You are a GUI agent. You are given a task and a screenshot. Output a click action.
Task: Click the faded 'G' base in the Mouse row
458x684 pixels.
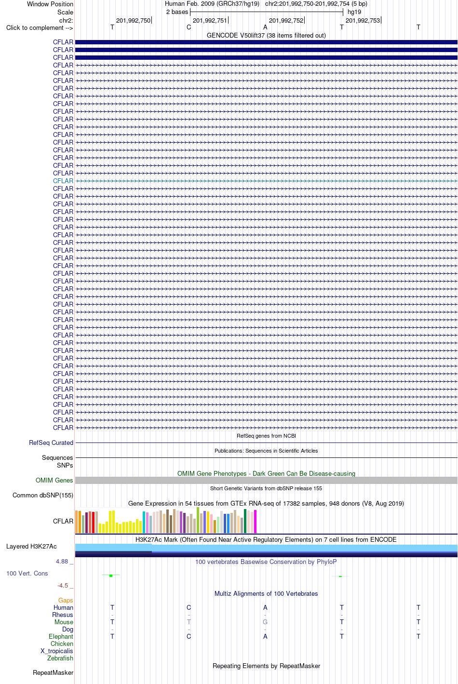(x=265, y=622)
